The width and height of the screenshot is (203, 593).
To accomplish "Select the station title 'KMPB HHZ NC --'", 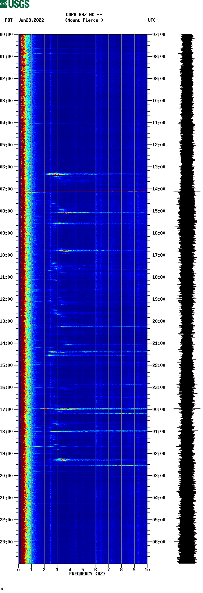I will (84, 15).
